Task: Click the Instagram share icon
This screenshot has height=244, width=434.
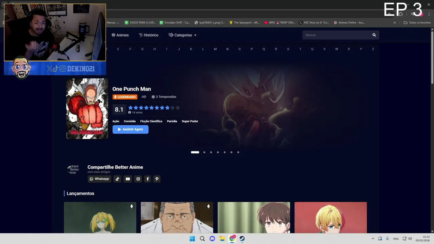Action: pos(138,179)
